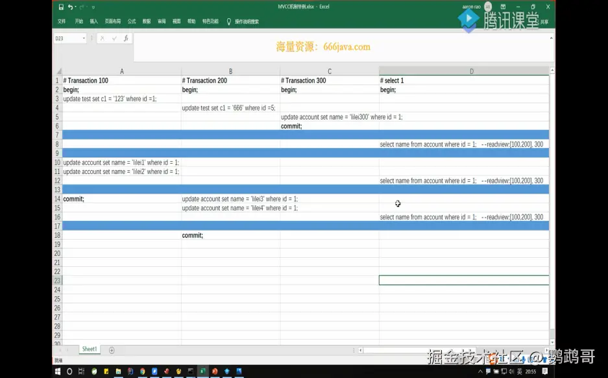
Task: Click the Select All corner triangle
Action: 59,71
